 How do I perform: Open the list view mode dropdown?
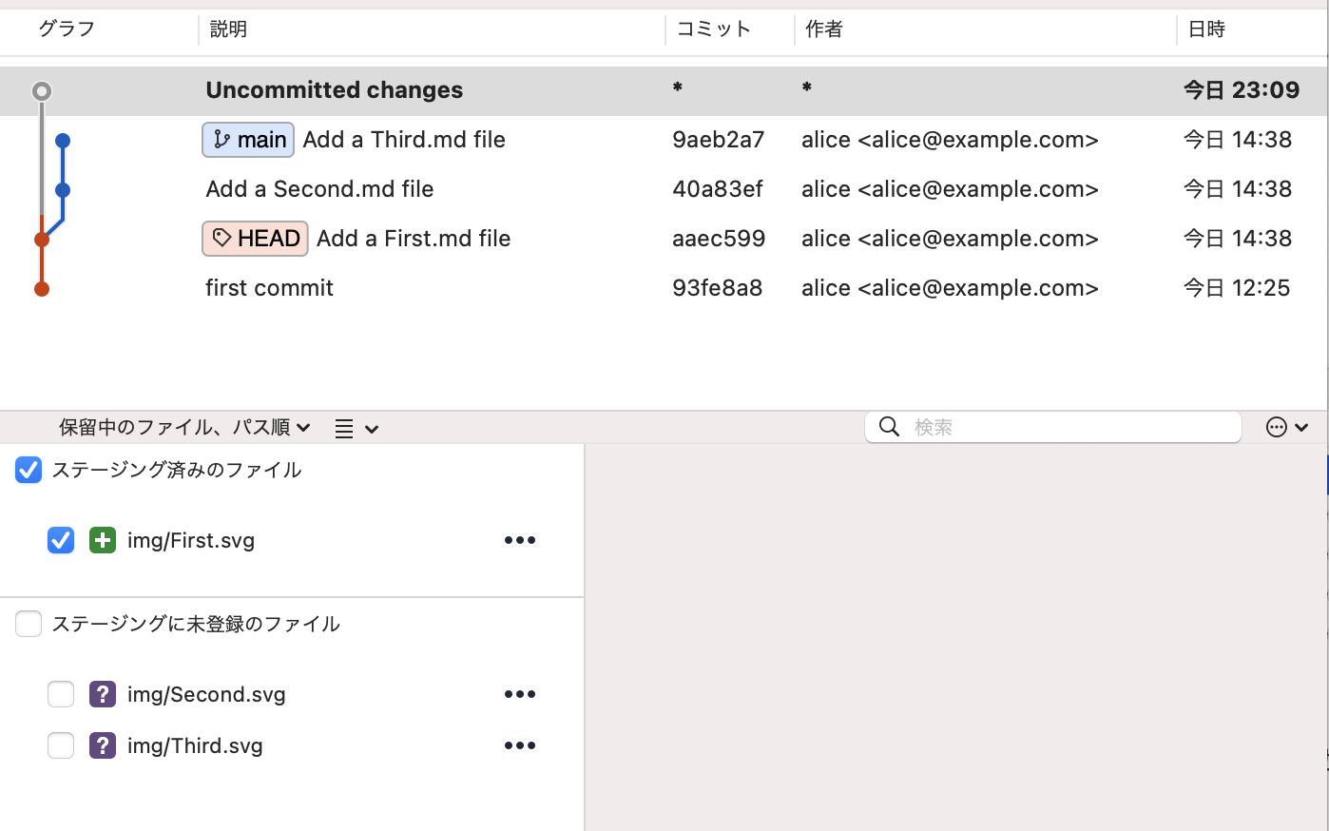click(x=356, y=429)
